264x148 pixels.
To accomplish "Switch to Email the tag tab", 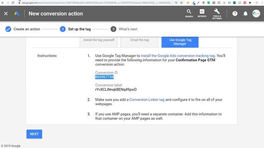I will tap(139, 42).
